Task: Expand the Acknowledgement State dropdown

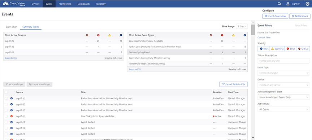Action: click(283, 98)
